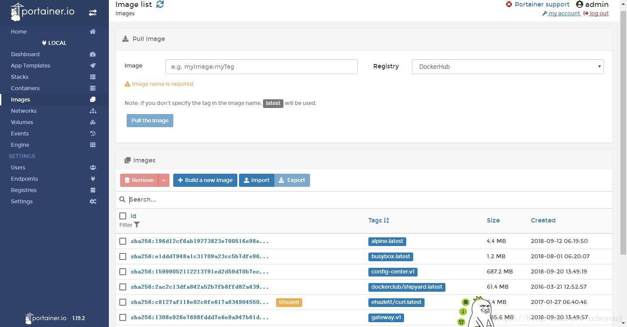Click the Containers server icon
The width and height of the screenshot is (627, 327).
point(93,88)
